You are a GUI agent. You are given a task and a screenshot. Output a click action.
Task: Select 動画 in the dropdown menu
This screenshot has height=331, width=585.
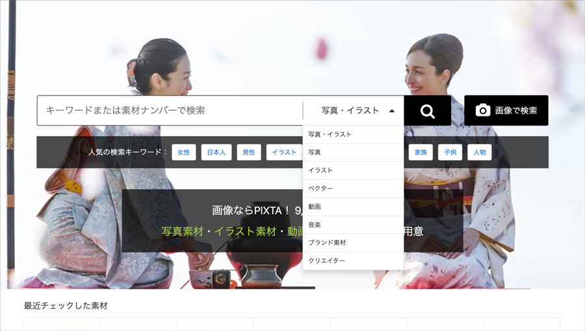315,207
